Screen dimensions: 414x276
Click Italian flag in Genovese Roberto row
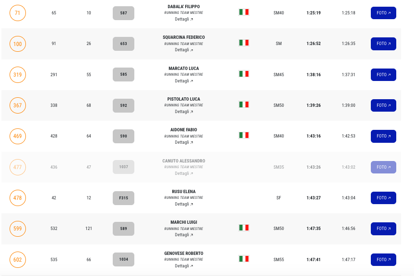(244, 259)
